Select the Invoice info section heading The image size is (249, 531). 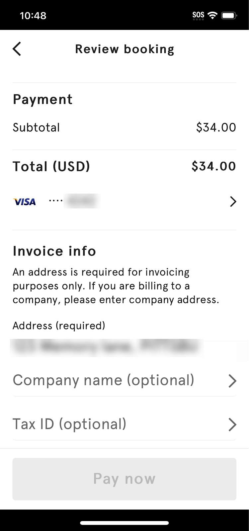click(54, 251)
